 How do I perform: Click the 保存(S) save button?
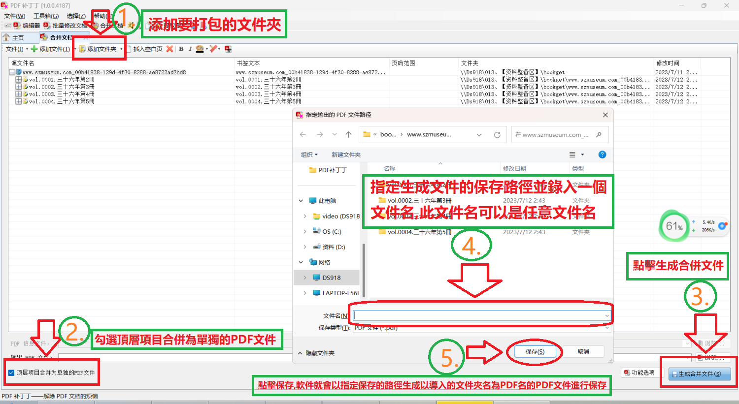(x=535, y=351)
